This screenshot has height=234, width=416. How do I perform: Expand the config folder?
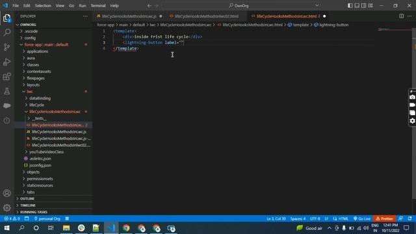point(53,38)
